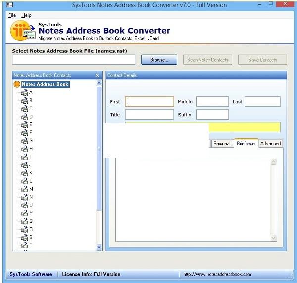Click the contacts tree scroll up arrow
Image resolution: width=297 pixels, height=283 pixels.
coord(99,83)
